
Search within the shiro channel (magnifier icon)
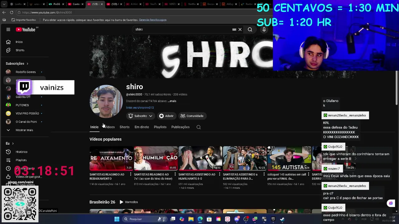coord(199,127)
